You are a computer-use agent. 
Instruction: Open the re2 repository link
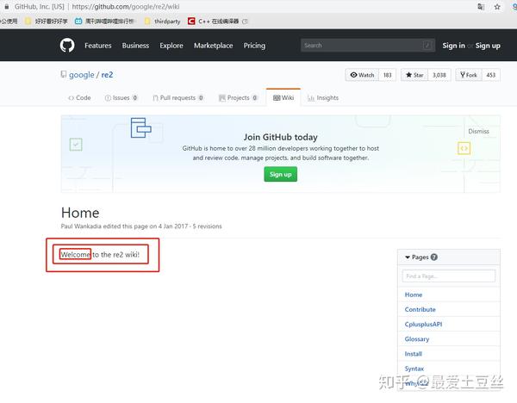point(107,75)
